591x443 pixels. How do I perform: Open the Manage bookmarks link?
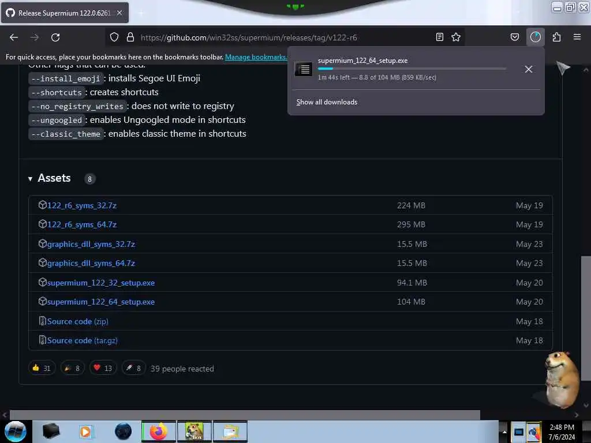[256, 57]
